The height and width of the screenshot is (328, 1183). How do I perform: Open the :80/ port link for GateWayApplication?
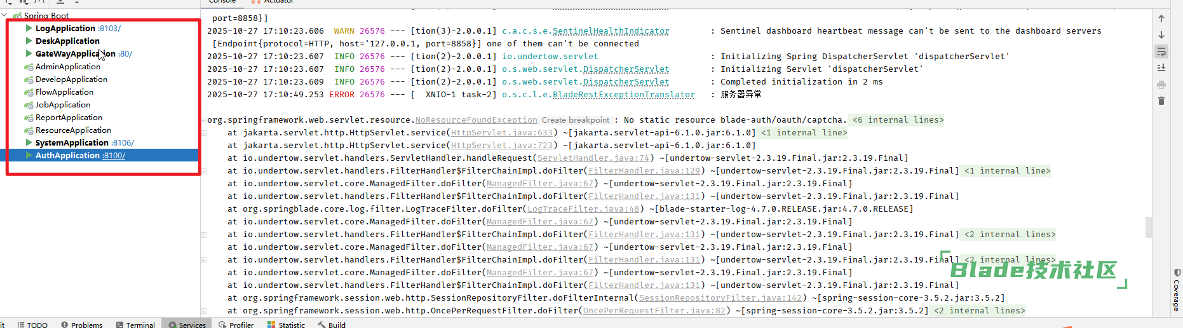(x=125, y=54)
